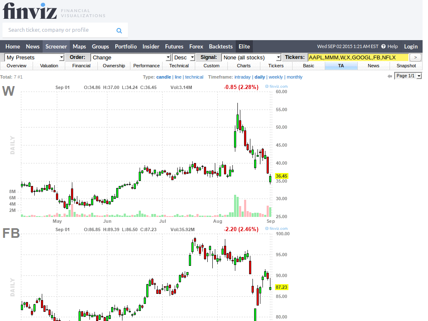This screenshot has height=321, width=428.
Task: Switch timeframe to weekly
Action: [276, 77]
